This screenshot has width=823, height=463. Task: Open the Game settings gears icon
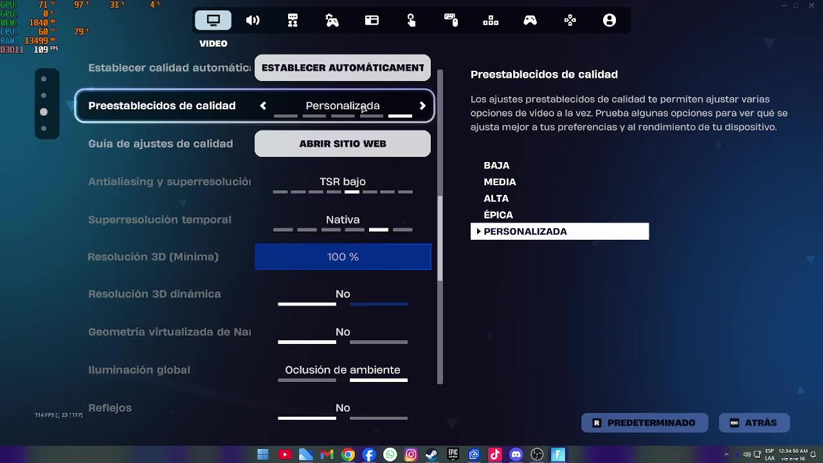[x=293, y=21]
